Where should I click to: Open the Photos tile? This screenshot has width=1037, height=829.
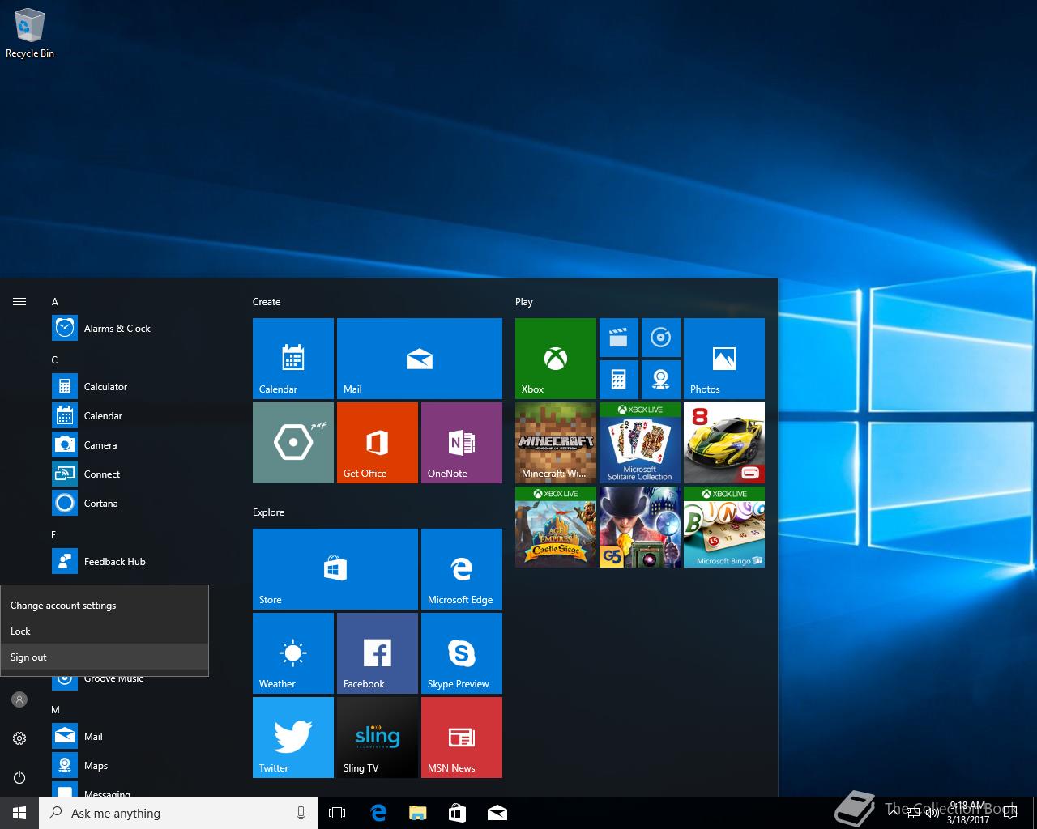pos(724,359)
